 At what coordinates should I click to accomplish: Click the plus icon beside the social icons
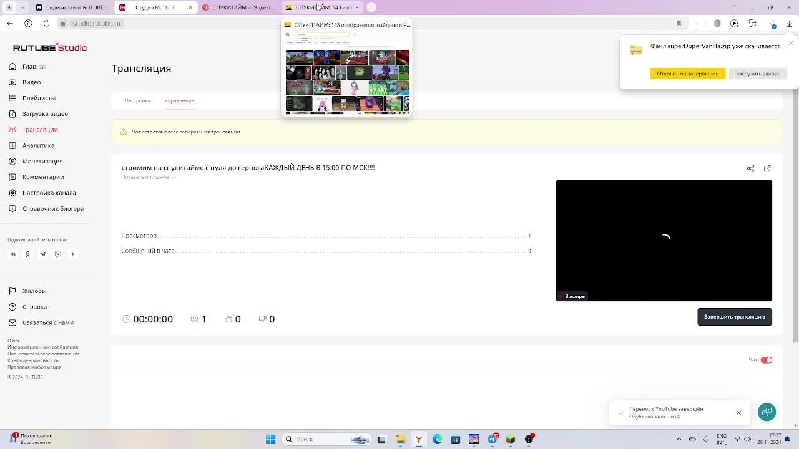pyautogui.click(x=72, y=254)
